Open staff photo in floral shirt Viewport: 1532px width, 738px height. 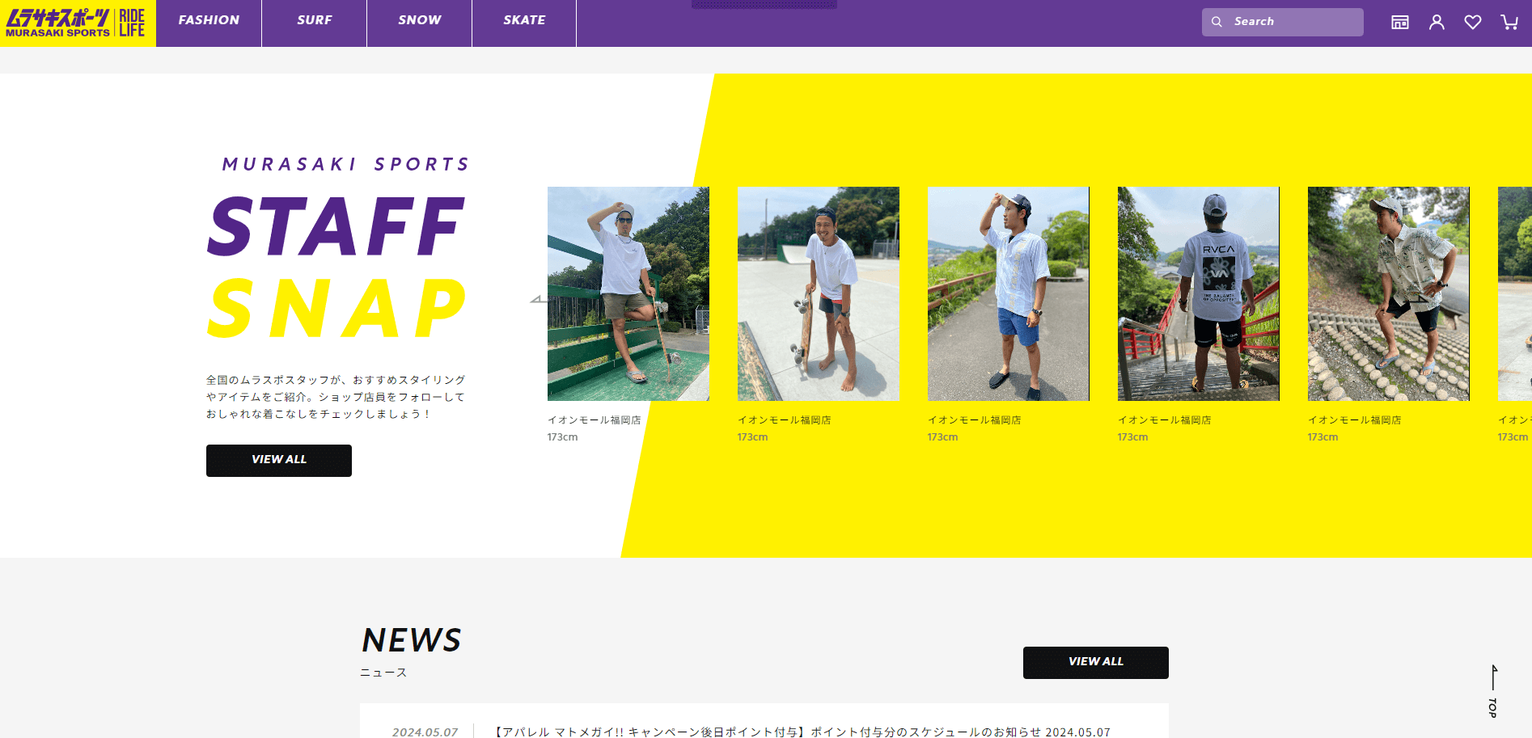(1389, 293)
